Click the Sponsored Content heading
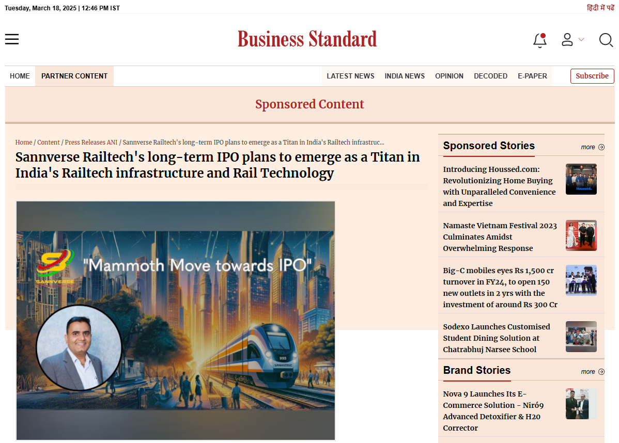The image size is (619, 443). coord(309,104)
